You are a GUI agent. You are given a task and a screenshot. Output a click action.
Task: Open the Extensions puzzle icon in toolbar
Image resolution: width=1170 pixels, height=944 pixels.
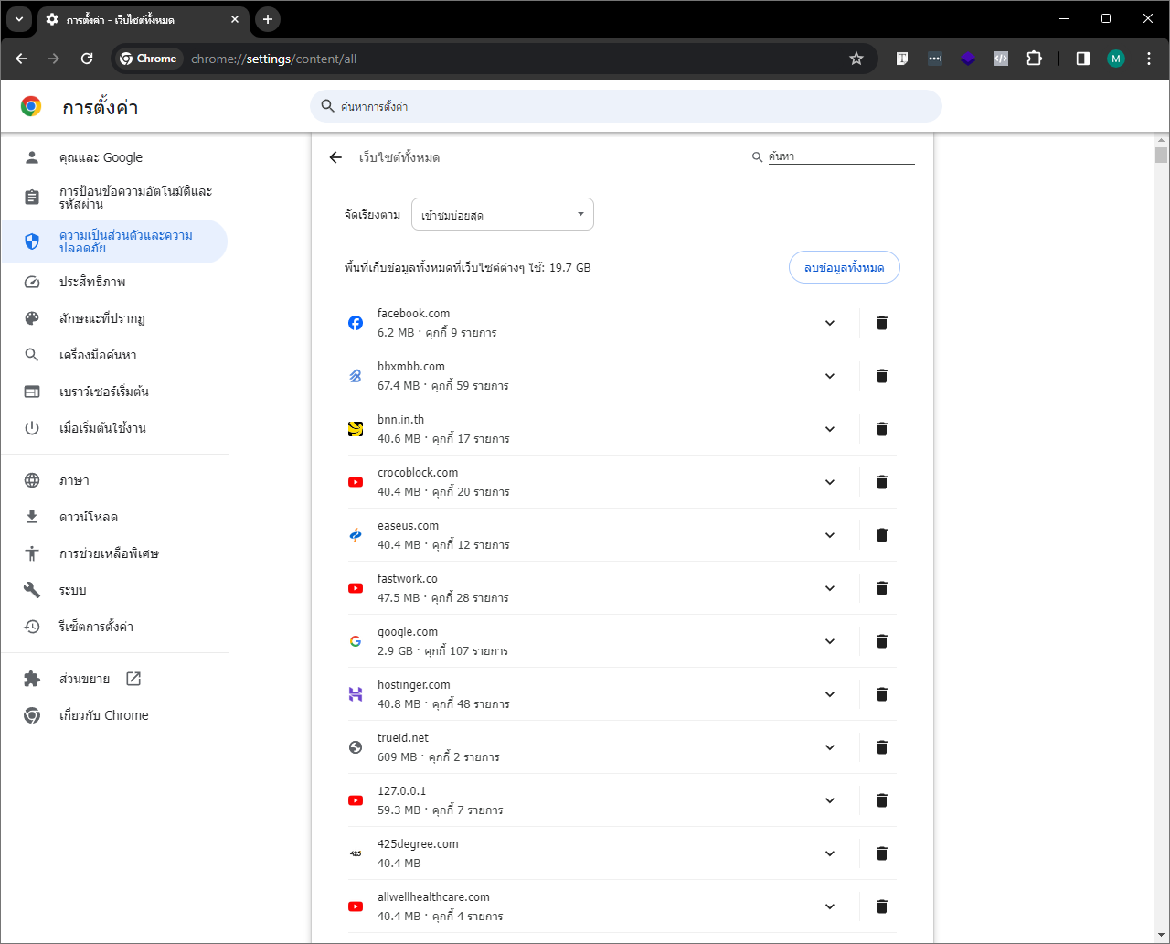(x=1034, y=59)
